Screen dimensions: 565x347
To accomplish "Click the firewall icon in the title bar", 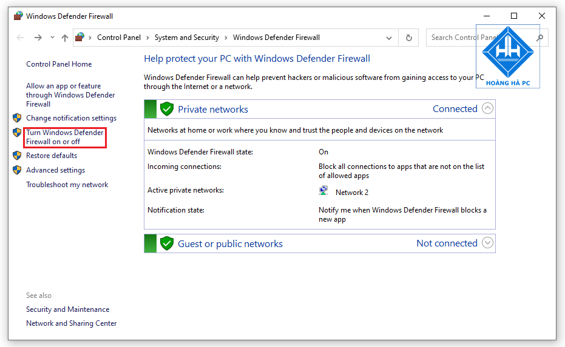I will click(x=18, y=16).
